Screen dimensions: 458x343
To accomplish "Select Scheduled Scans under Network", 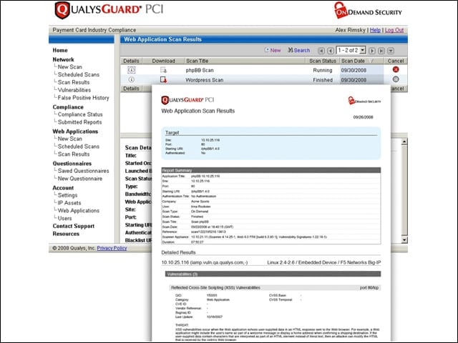I will point(79,74).
